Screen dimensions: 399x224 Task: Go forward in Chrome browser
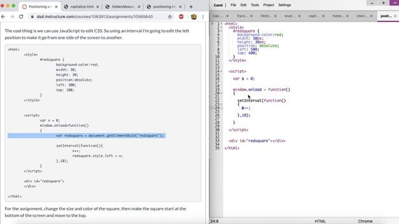click(x=12, y=17)
